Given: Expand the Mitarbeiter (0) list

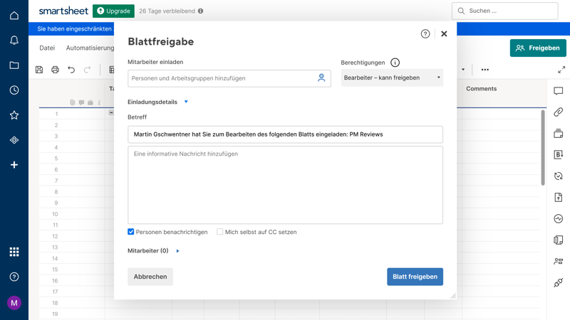Looking at the screenshot, I should click(x=177, y=251).
